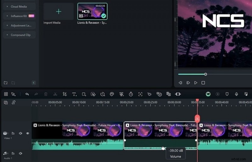
Task: Click the preview progress slider handle
Action: pyautogui.click(x=206, y=74)
